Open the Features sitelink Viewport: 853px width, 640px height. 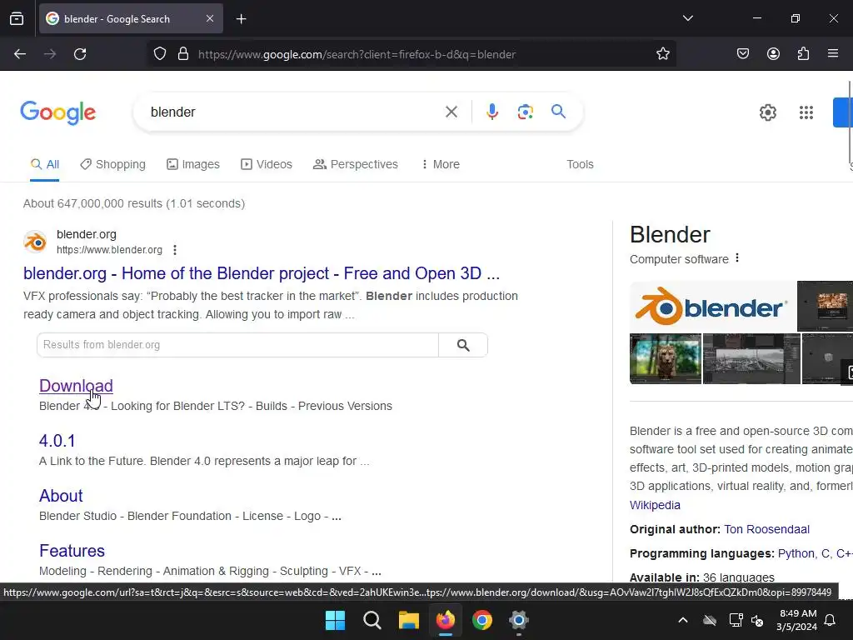tap(72, 551)
